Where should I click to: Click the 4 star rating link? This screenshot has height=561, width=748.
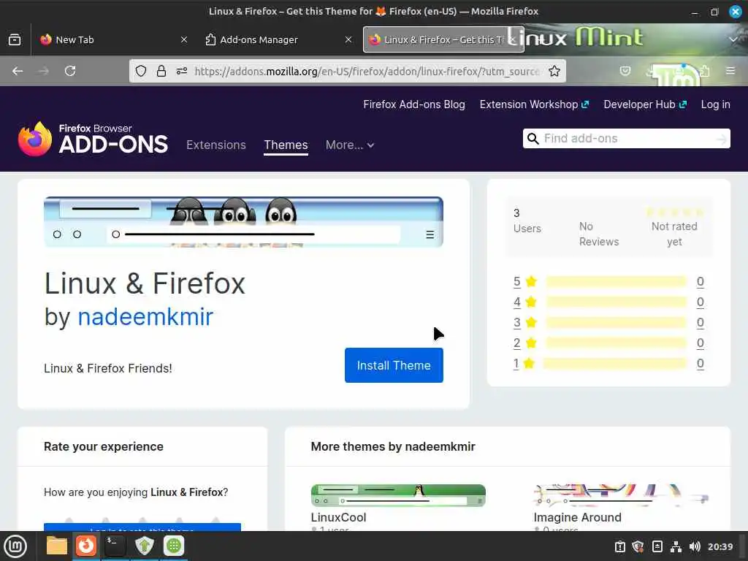pyautogui.click(x=517, y=302)
